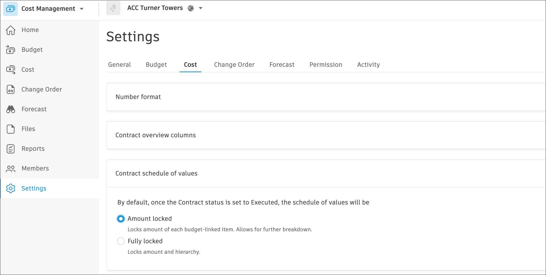Screen dimensions: 546x275
Task: Click the Files document icon
Action: coord(11,129)
